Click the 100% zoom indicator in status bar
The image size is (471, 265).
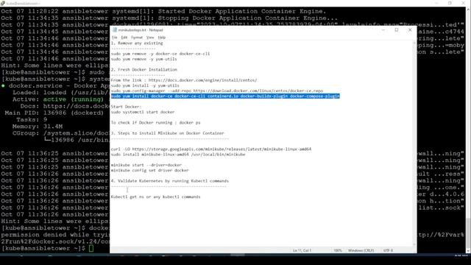[x=338, y=250]
